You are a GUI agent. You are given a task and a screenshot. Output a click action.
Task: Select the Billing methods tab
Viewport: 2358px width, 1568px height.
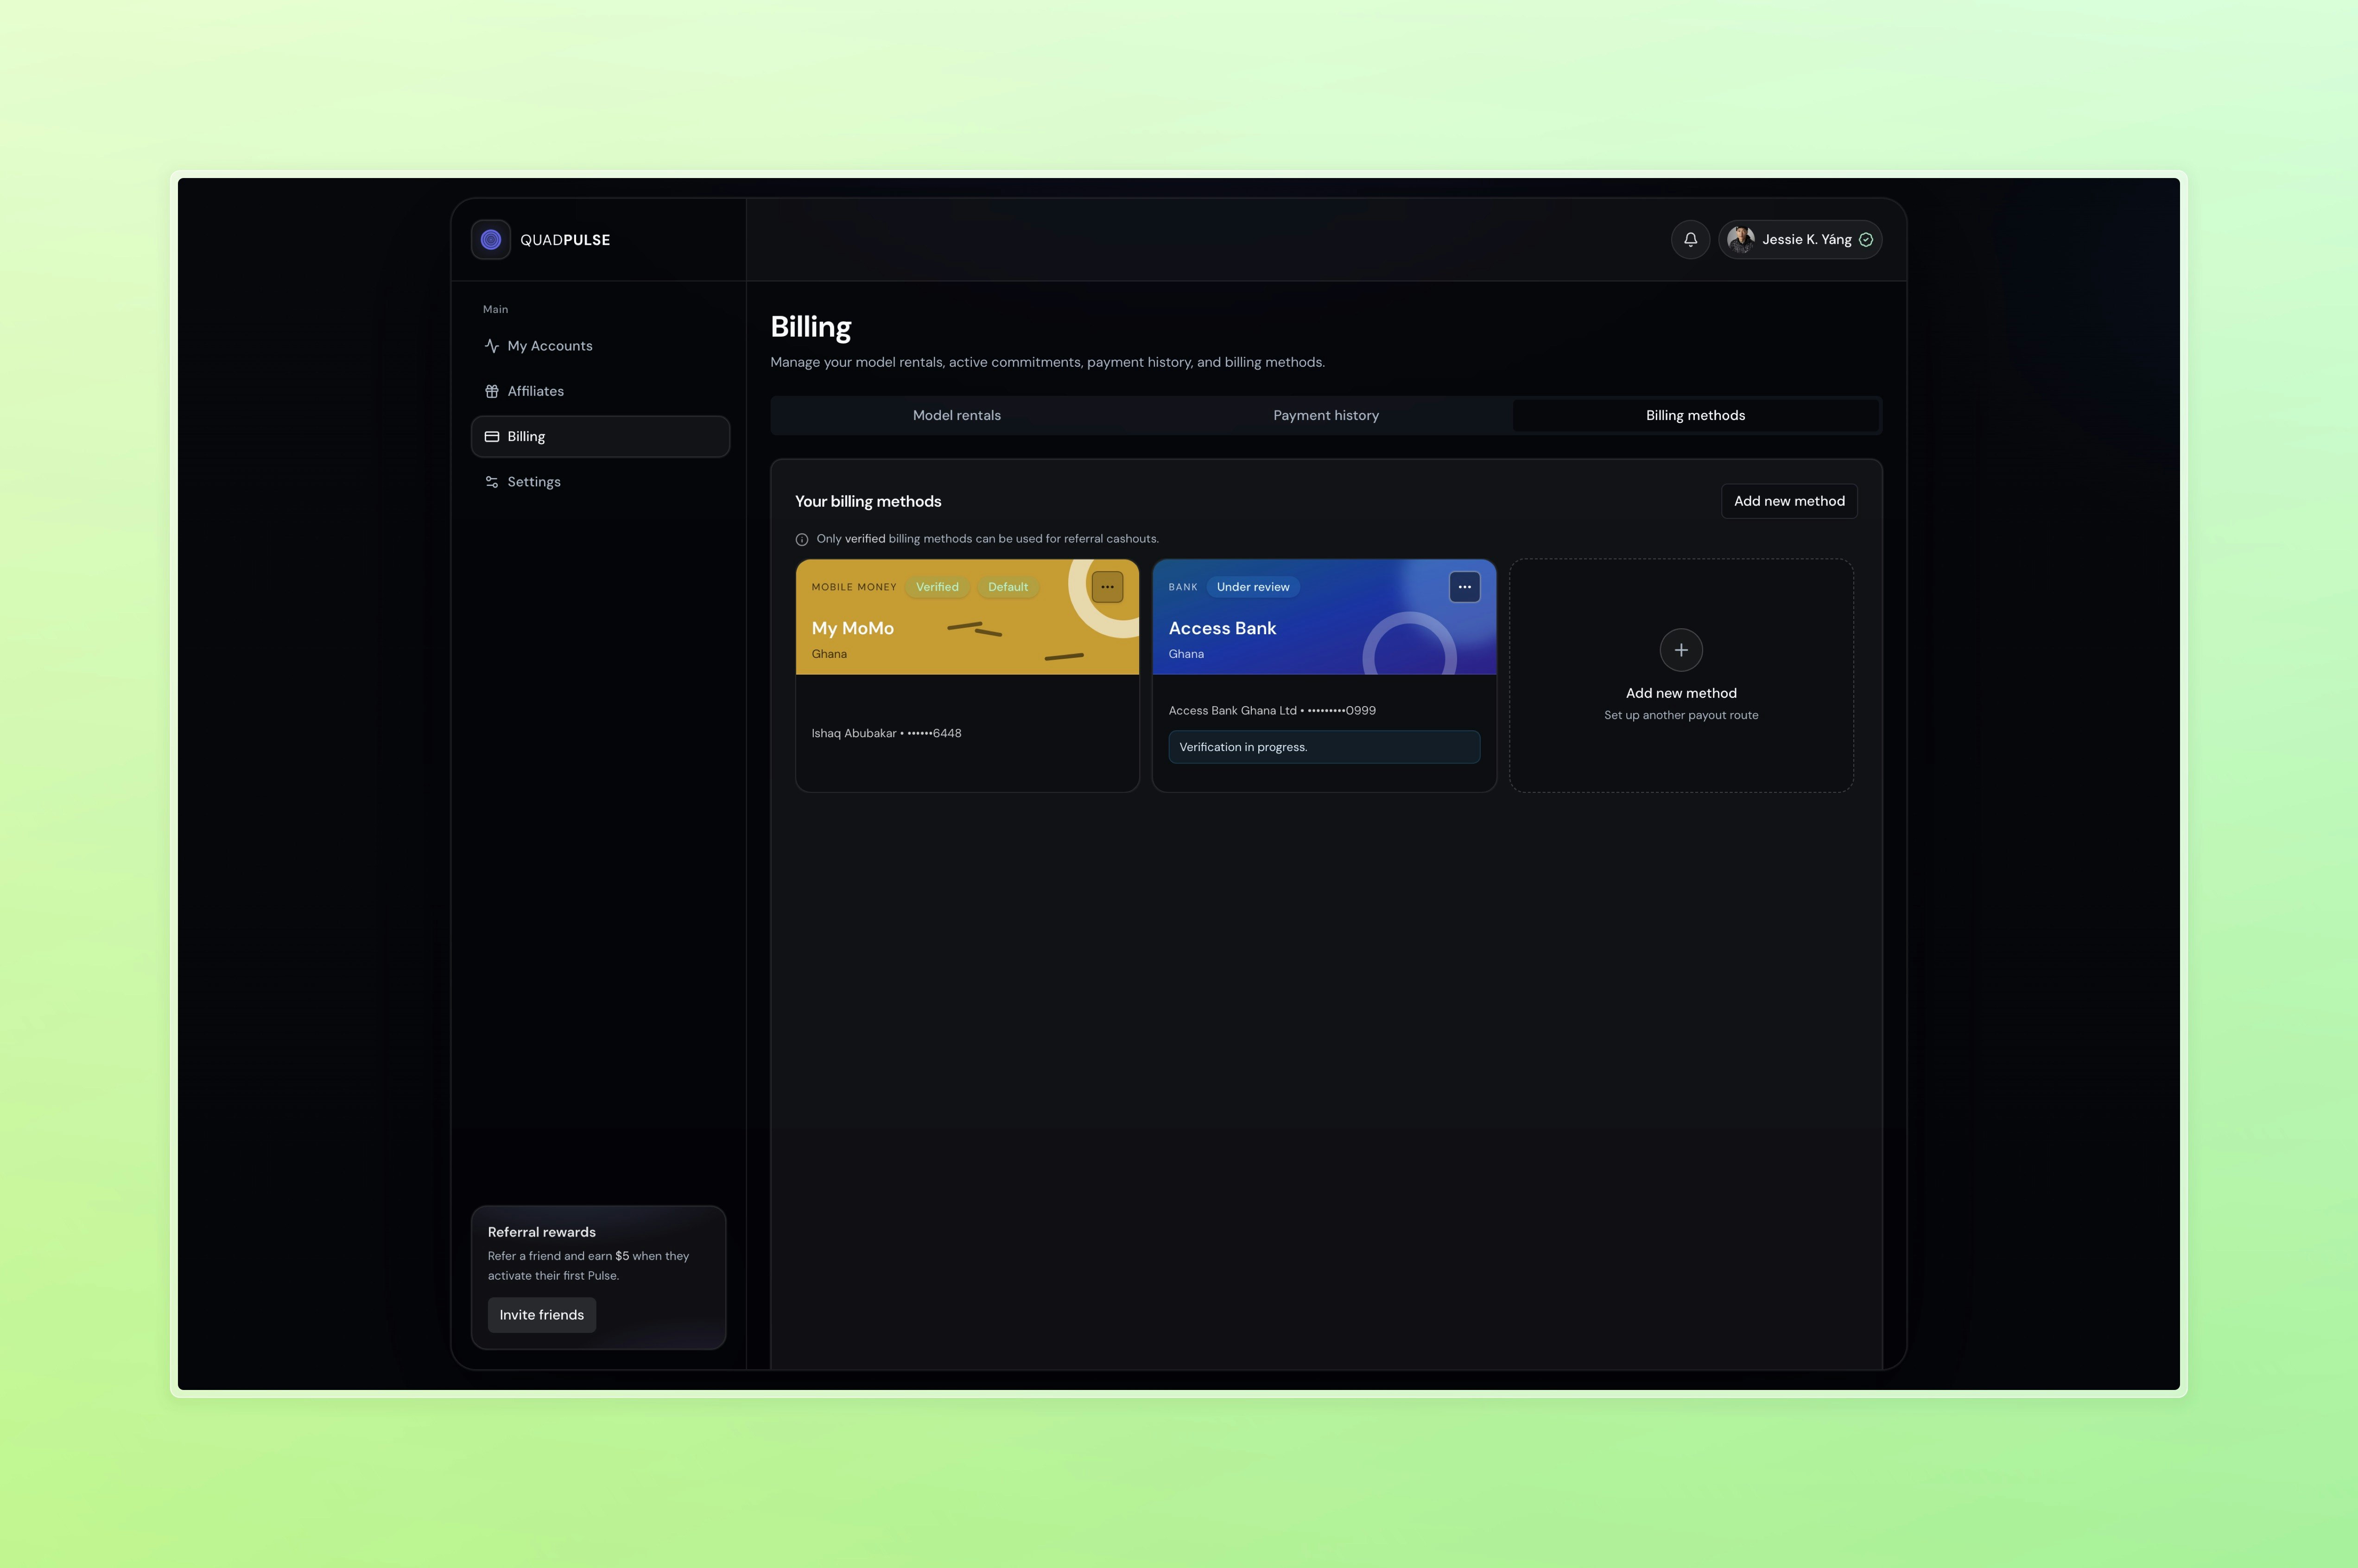pyautogui.click(x=1694, y=416)
